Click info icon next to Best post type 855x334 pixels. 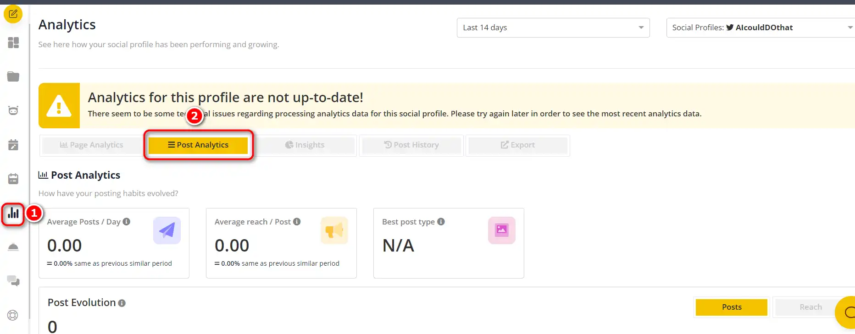tap(441, 222)
